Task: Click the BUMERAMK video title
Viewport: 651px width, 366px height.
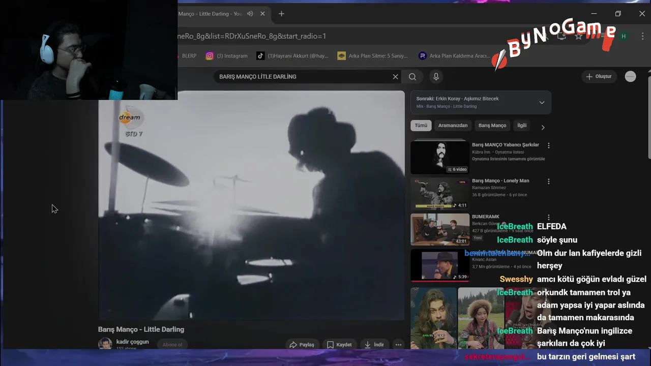Action: [486, 217]
